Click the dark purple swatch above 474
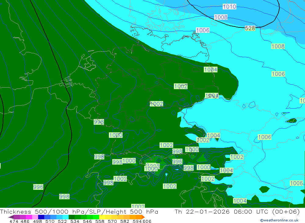The height and width of the screenshot is (223, 305). [11, 217]
